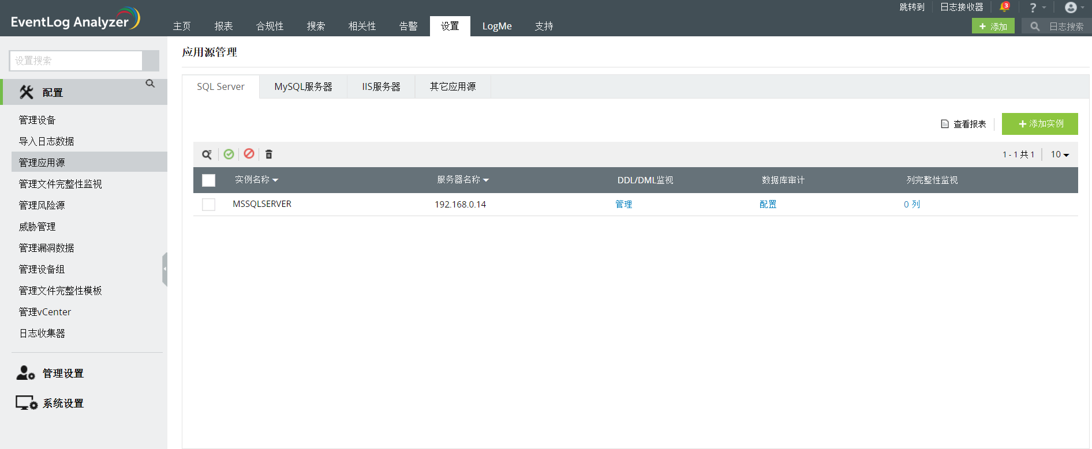Click the DDL/DML监视 column header
Screen dimensions: 1092x449
[x=645, y=180]
